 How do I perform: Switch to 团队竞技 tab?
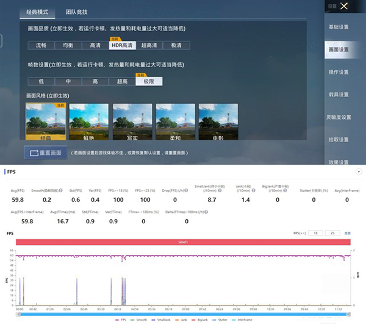pyautogui.click(x=76, y=12)
